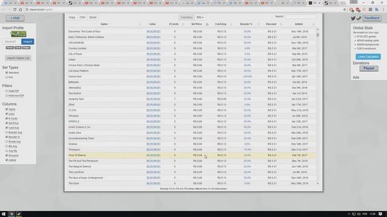Screen dimensions: 387x217
Task: Open the Level Calculator
Action: tap(368, 57)
